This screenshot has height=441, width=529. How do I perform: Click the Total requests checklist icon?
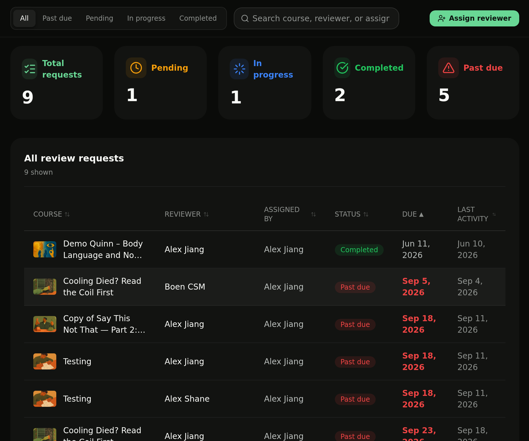30,69
